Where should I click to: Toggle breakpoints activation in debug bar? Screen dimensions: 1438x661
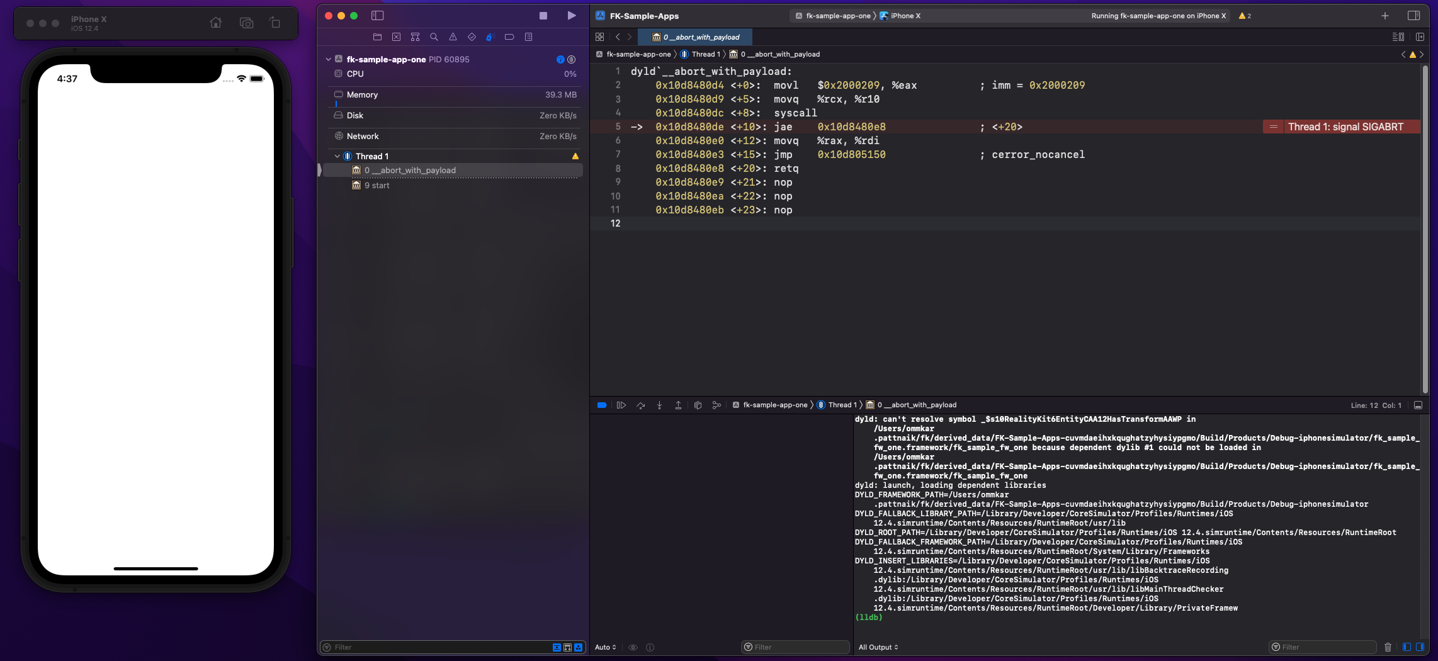tap(602, 405)
